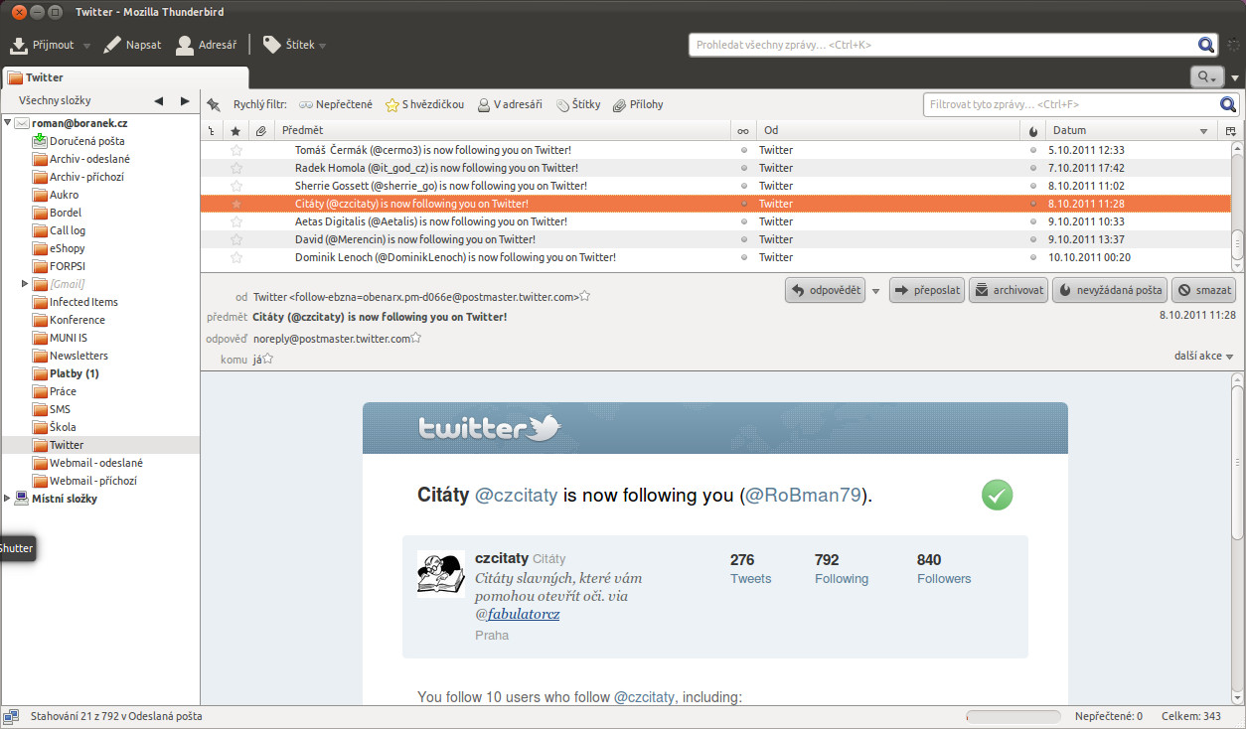Mark message as nevyžádaná pošta
This screenshot has height=729, width=1246.
click(1109, 290)
